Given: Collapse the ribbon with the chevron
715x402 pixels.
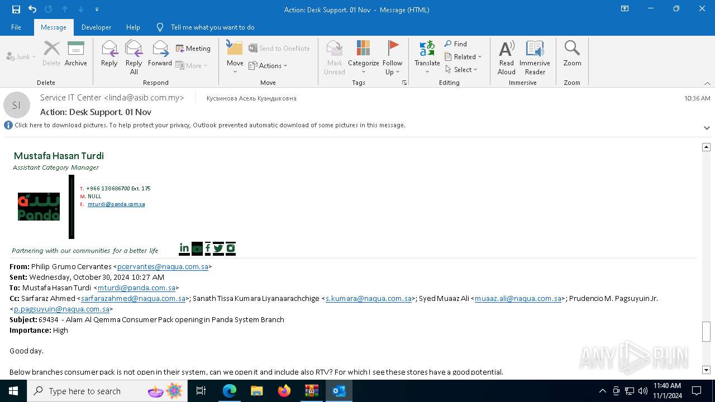Looking at the screenshot, I should pos(707,83).
